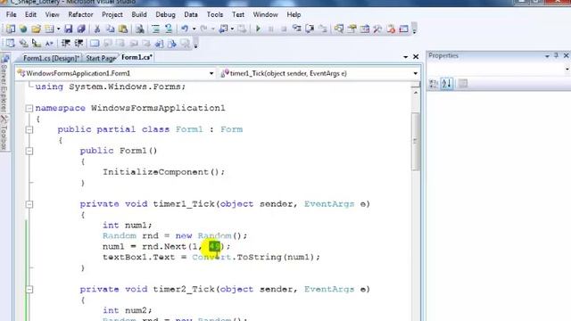Click the Find binoculars icon
The width and height of the screenshot is (571, 321).
tap(139, 29)
